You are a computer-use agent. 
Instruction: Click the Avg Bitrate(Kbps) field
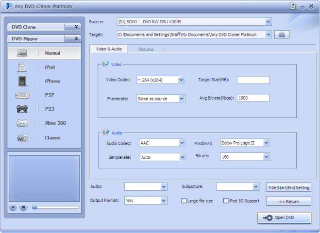(253, 98)
